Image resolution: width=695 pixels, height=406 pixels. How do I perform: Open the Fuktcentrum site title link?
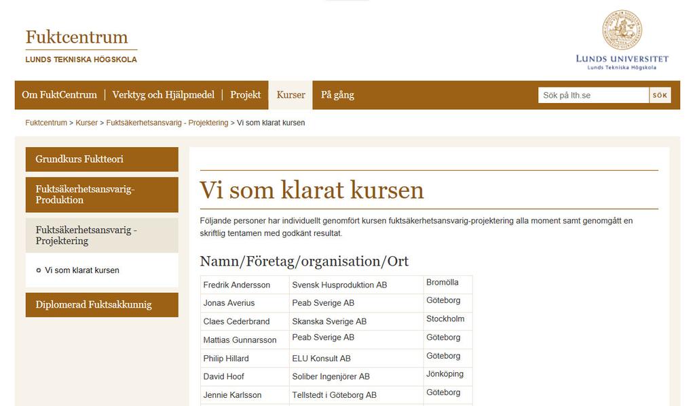[x=77, y=37]
